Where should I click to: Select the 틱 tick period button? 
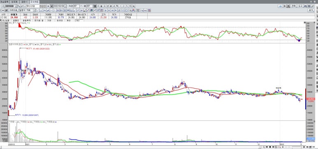(x=117, y=6)
